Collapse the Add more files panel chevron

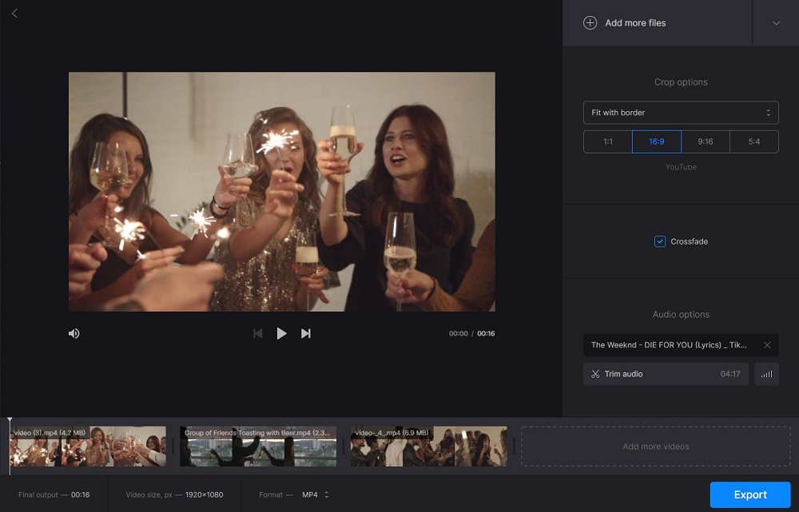click(774, 23)
